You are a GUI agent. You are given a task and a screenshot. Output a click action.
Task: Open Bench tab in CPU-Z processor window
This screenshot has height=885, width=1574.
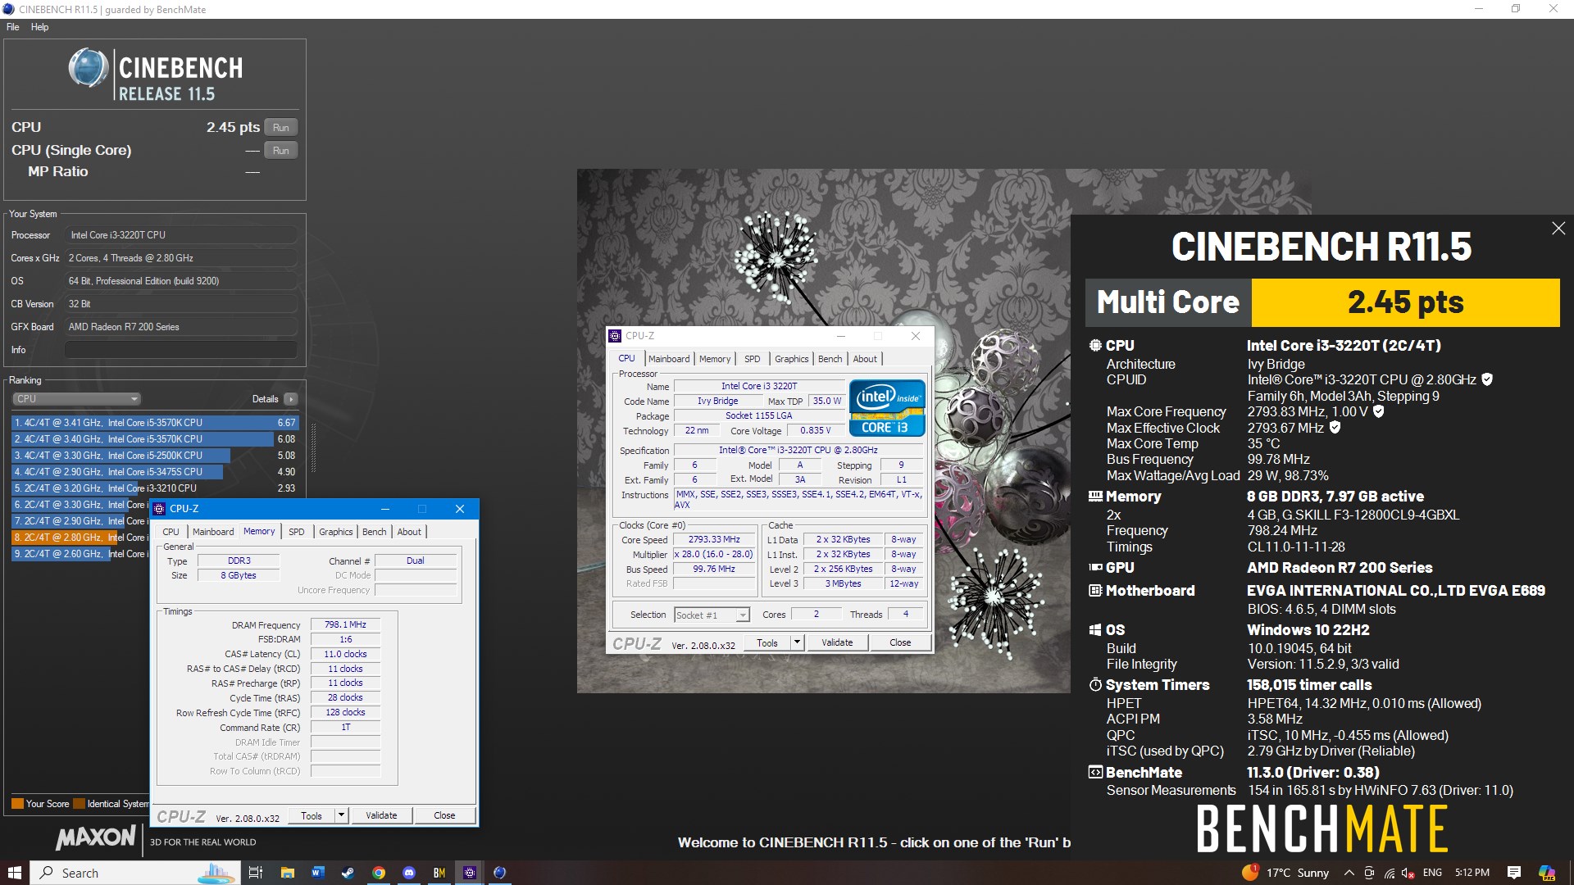click(x=830, y=359)
